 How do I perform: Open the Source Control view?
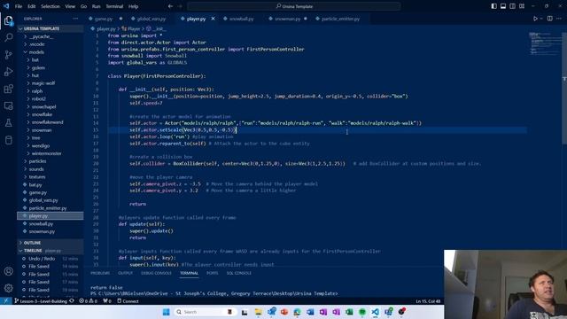(8, 55)
